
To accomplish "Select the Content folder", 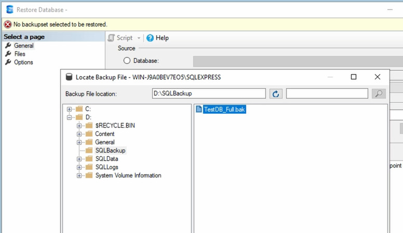I will coord(104,134).
